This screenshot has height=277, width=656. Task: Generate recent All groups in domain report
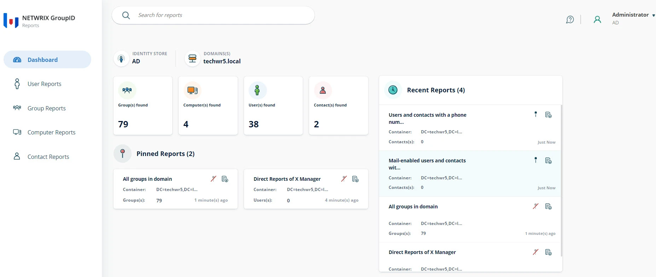[x=548, y=206]
